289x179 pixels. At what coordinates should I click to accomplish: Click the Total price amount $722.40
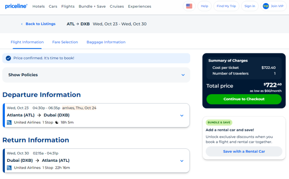(x=273, y=85)
